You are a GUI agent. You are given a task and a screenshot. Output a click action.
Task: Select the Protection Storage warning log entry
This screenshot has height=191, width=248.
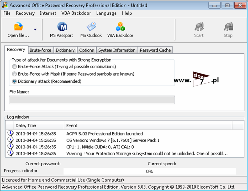coord(147,154)
